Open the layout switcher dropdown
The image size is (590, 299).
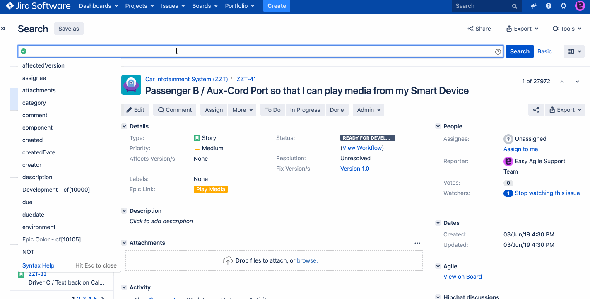(574, 51)
